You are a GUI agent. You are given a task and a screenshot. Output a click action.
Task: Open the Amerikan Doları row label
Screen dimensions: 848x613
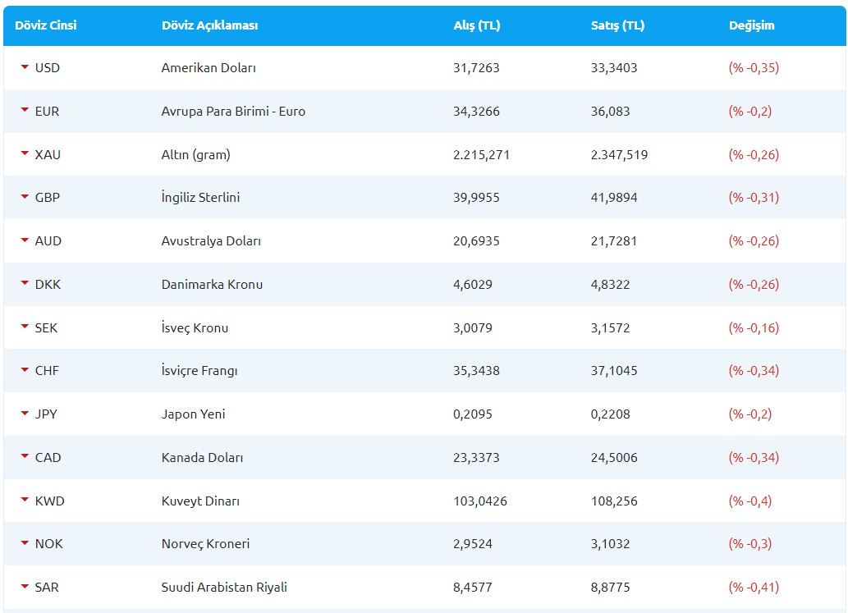pyautogui.click(x=209, y=68)
